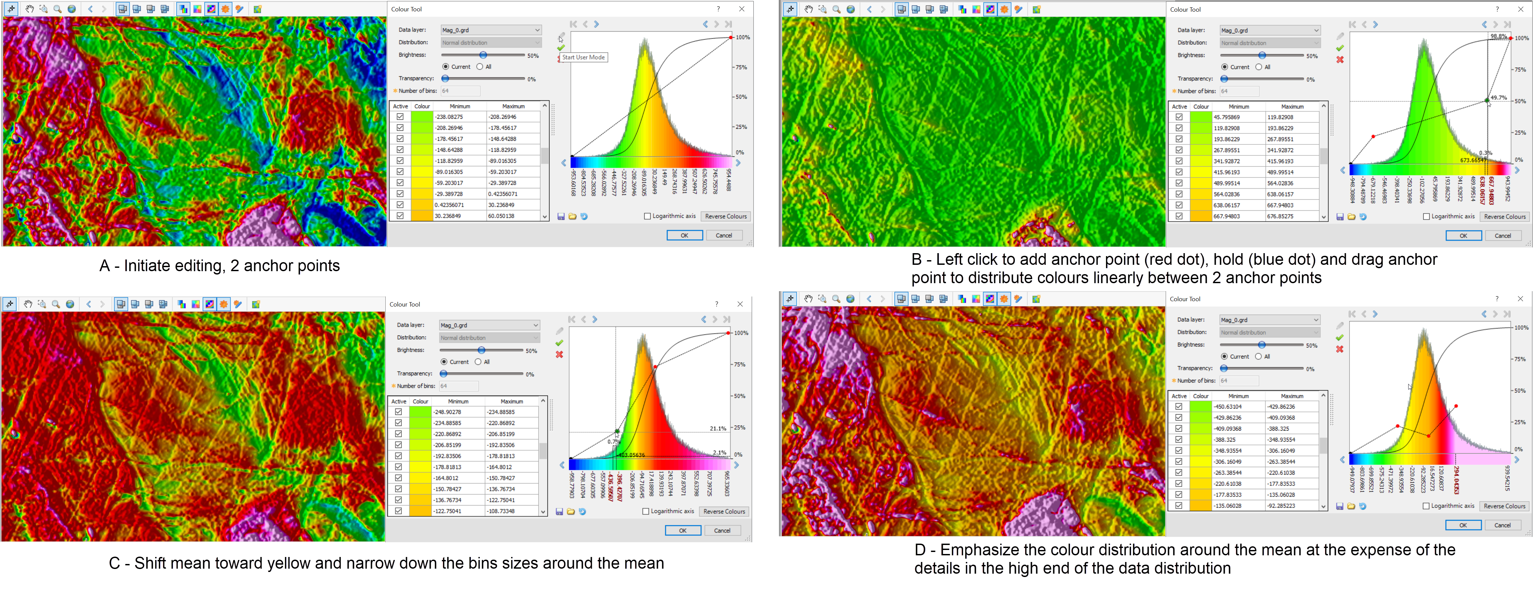
Task: Click the bin table scroll-down arrow in panel A
Action: (x=544, y=217)
